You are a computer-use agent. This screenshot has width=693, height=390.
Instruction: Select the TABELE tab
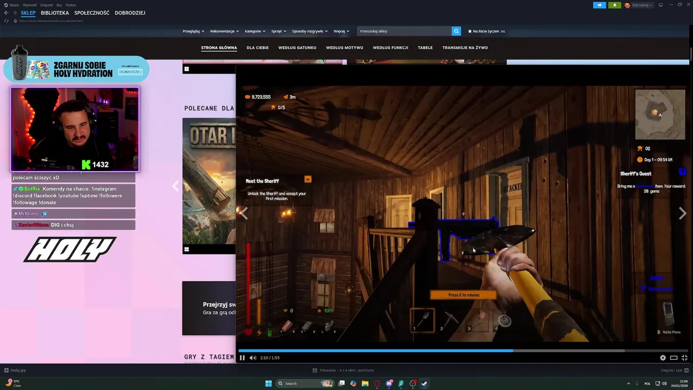tap(425, 48)
